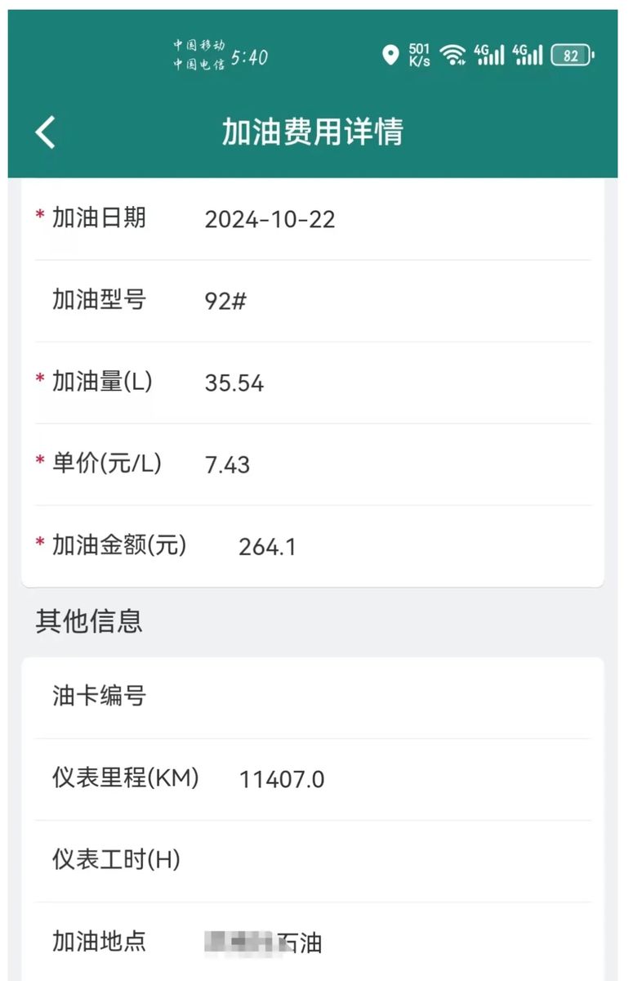This screenshot has height=981, width=633.
Task: Tap the network speed K/s indicator
Action: (x=419, y=55)
